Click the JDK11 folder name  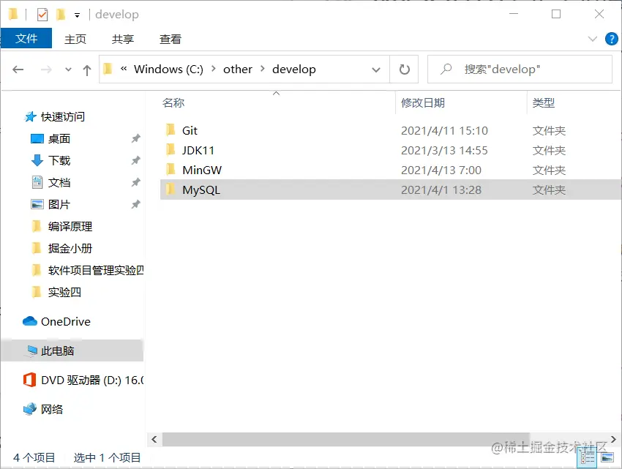[198, 151]
